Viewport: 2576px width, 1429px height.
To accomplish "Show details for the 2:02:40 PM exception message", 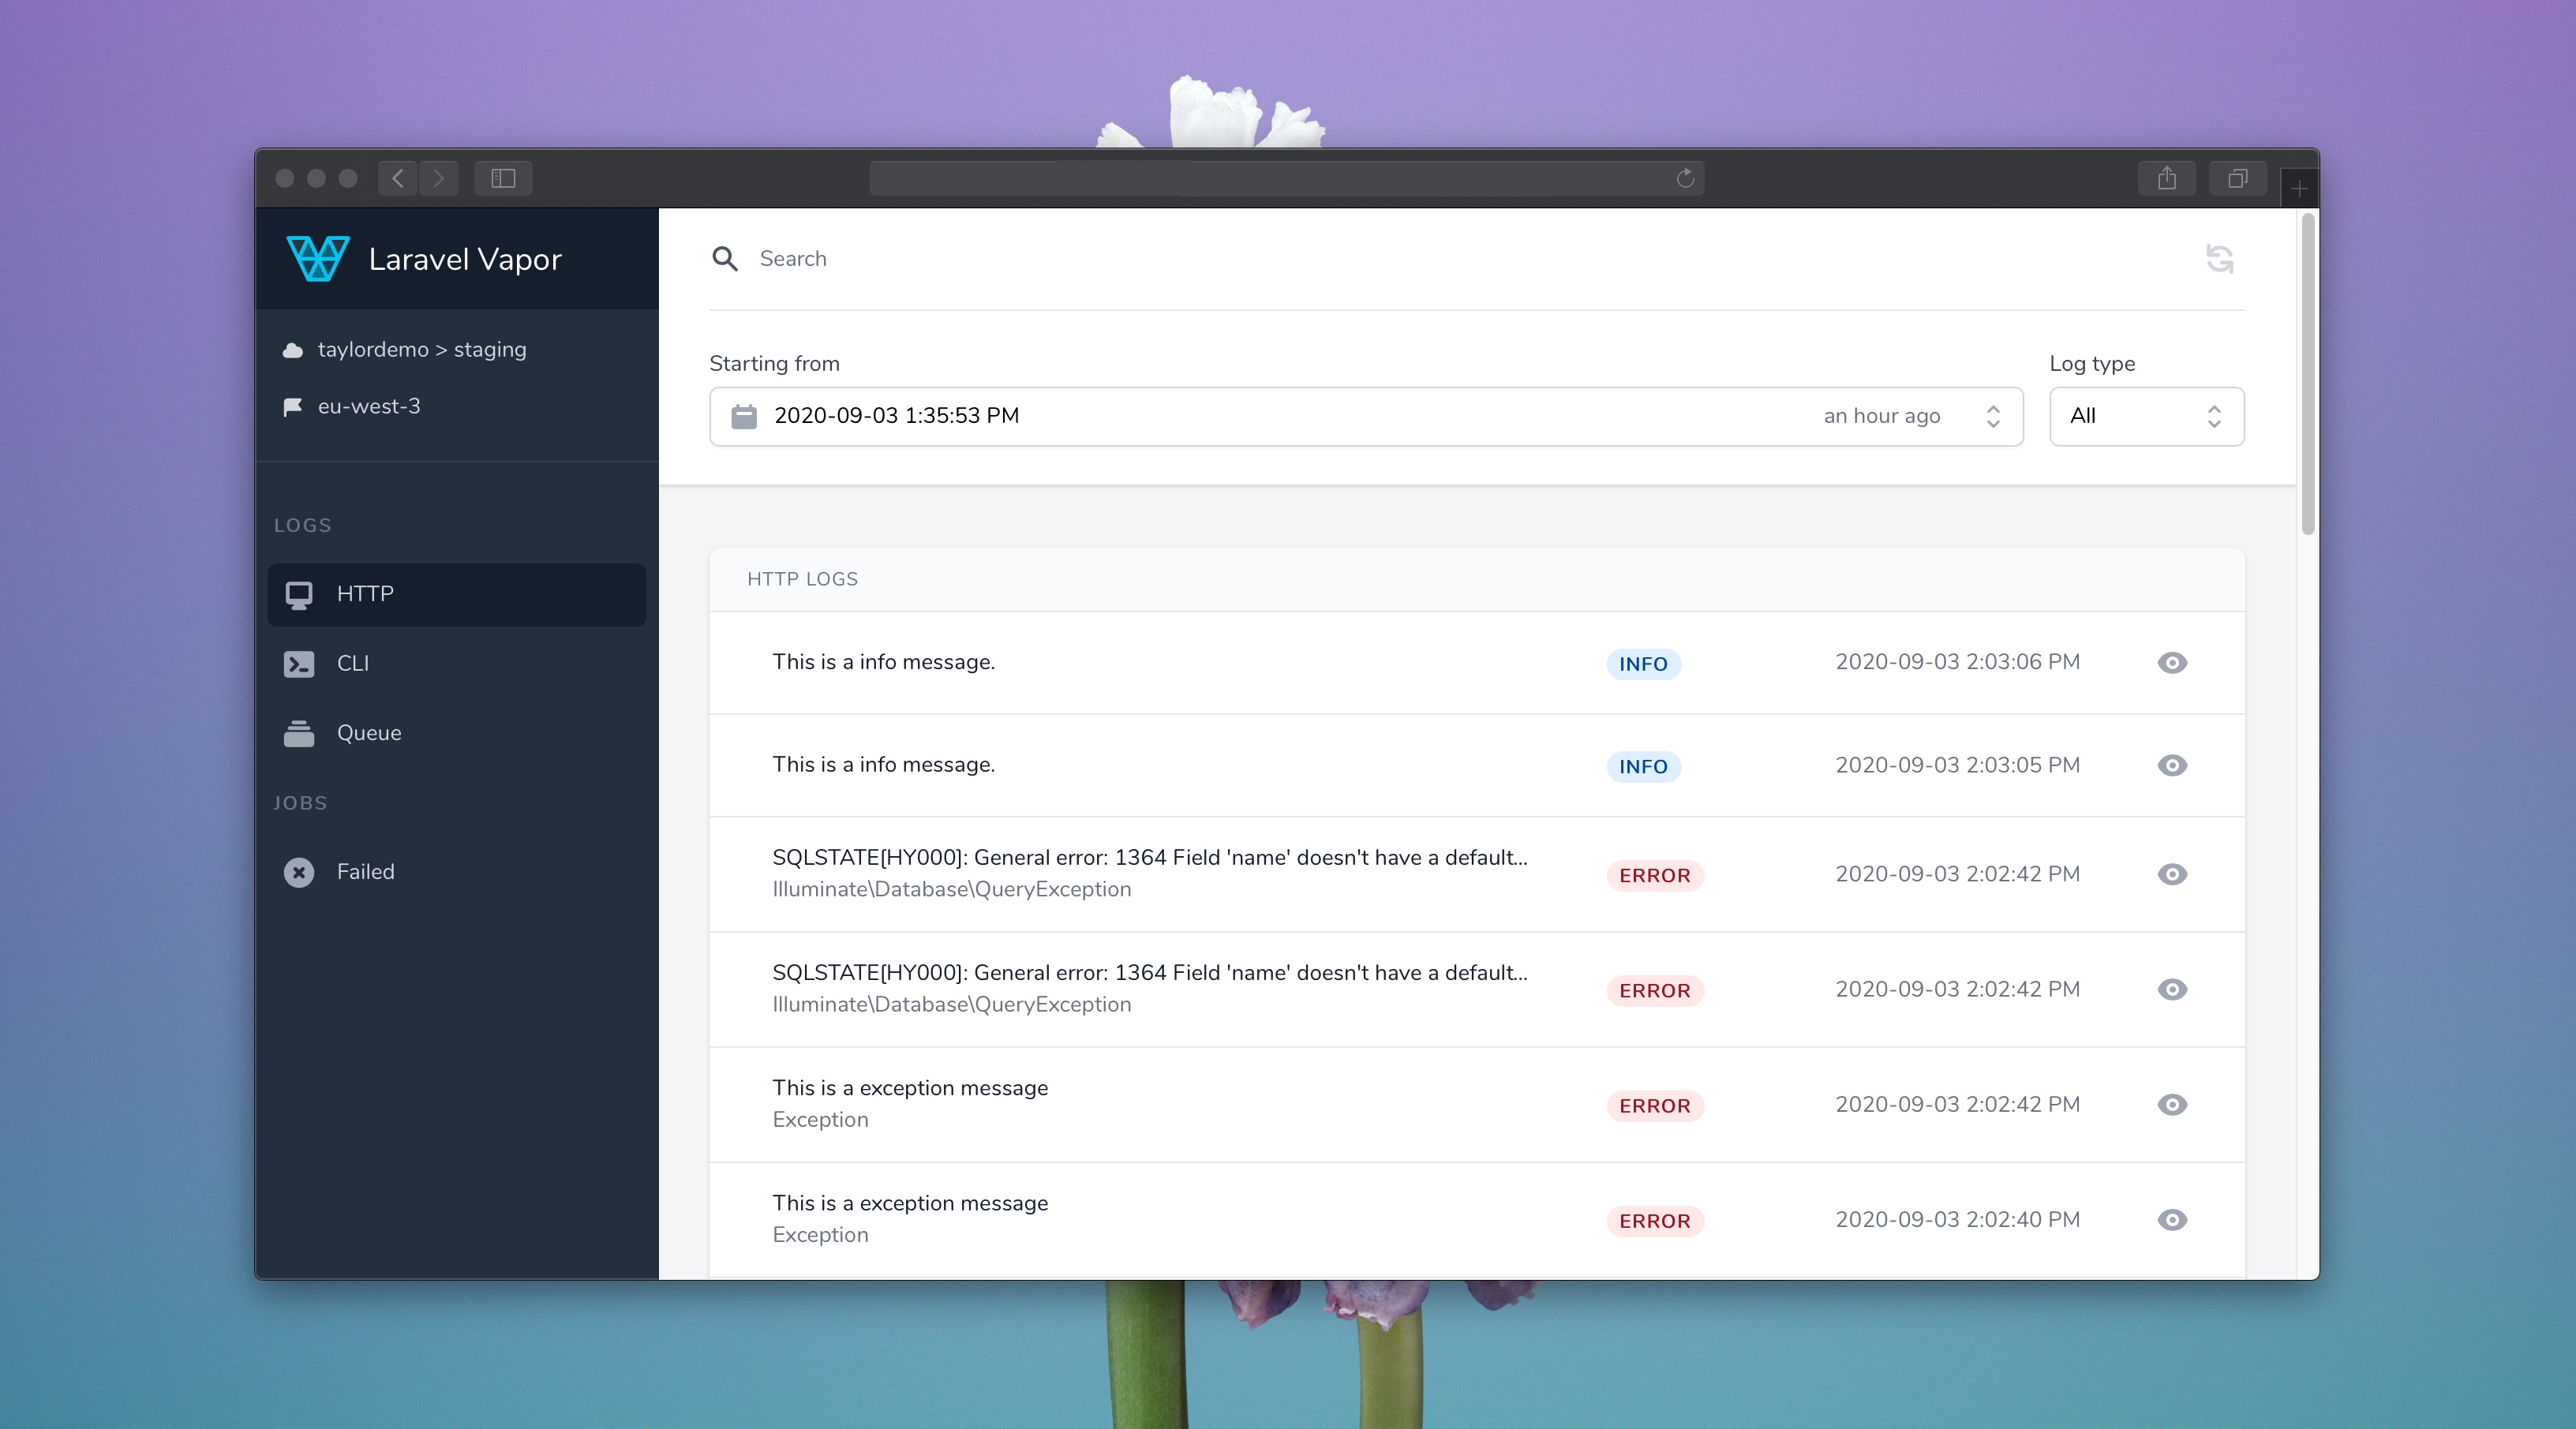I will (2171, 1219).
